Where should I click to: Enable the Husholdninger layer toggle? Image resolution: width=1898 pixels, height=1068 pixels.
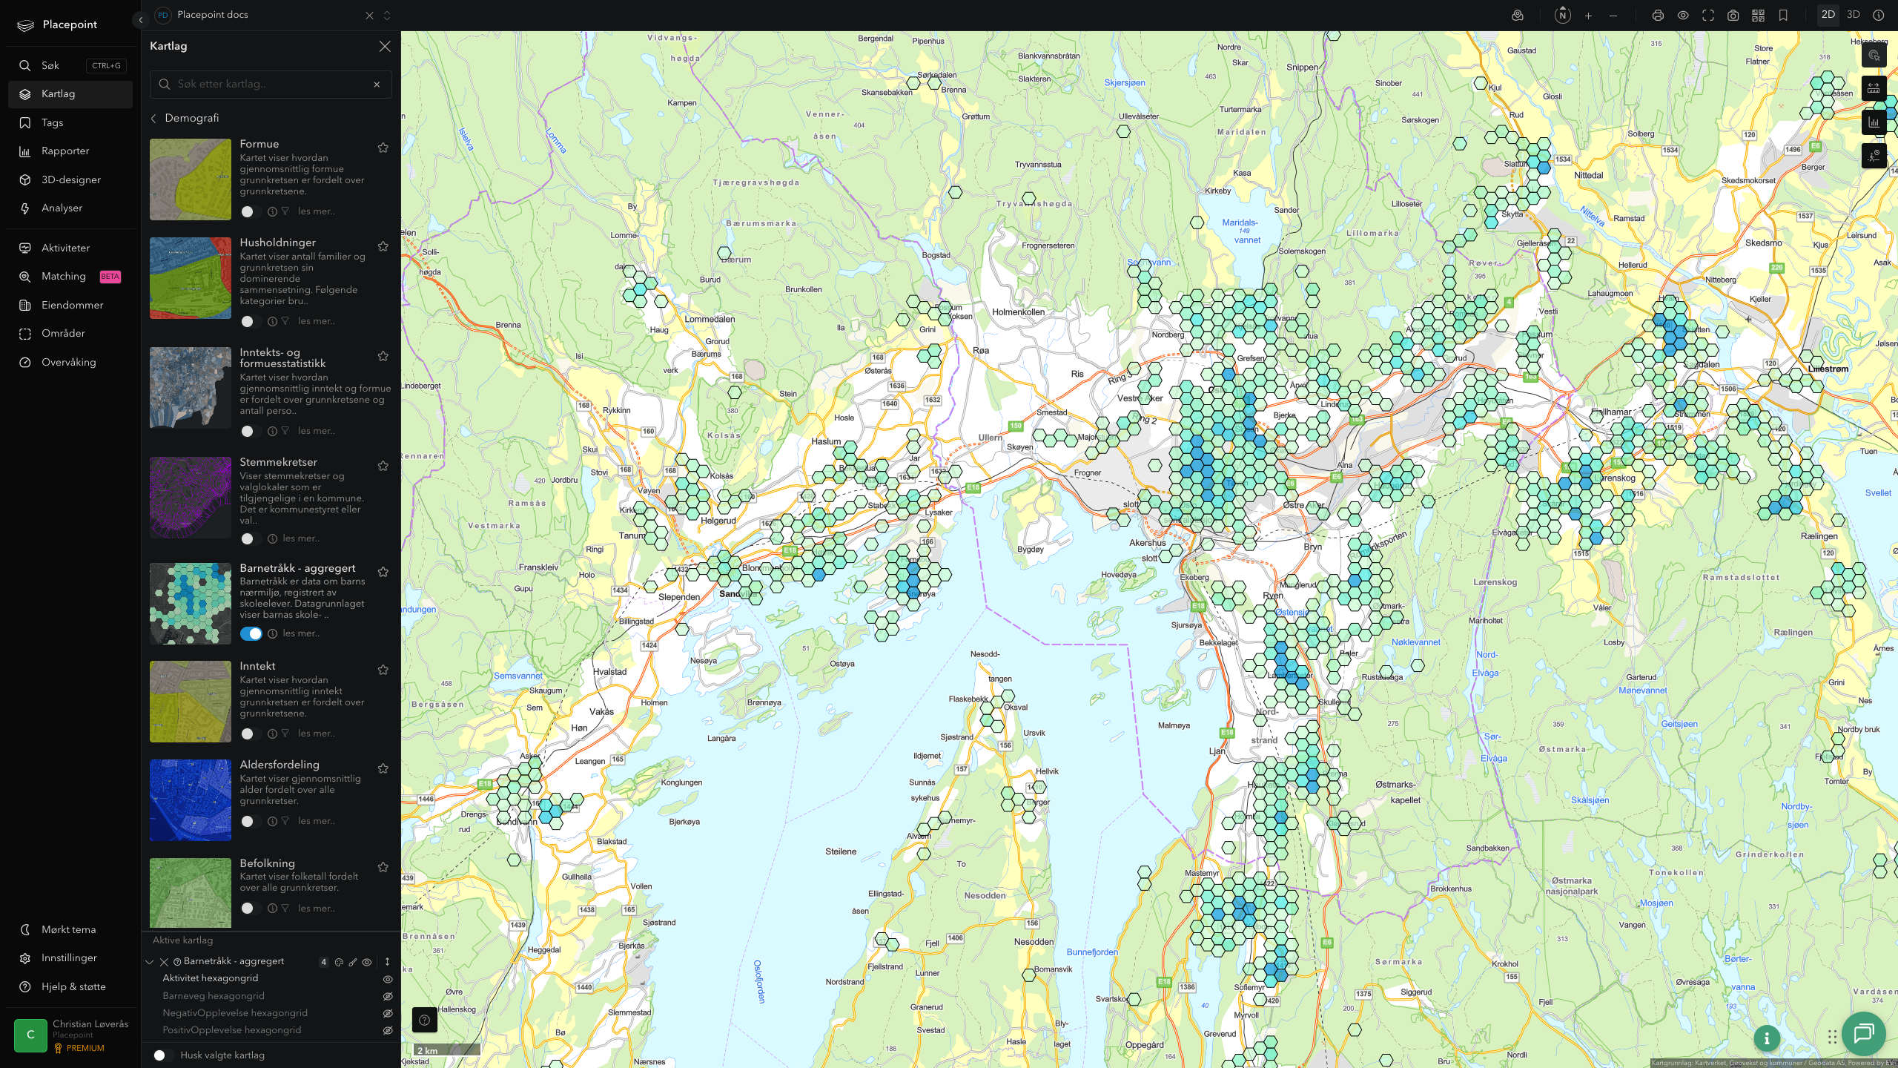[x=251, y=321]
